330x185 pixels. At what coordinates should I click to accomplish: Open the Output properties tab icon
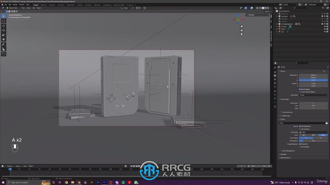click(x=275, y=76)
